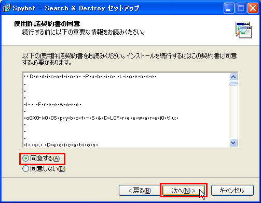Click the license text scrollbar thumb
Image resolution: width=261 pixels, height=203 pixels.
[233, 83]
